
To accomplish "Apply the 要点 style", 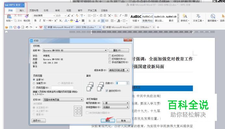I will pyautogui.click(x=171, y=18).
